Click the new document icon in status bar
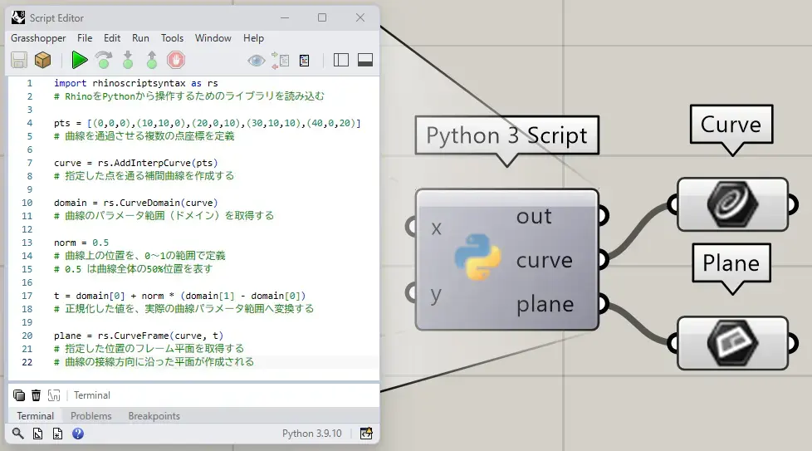 pos(57,434)
